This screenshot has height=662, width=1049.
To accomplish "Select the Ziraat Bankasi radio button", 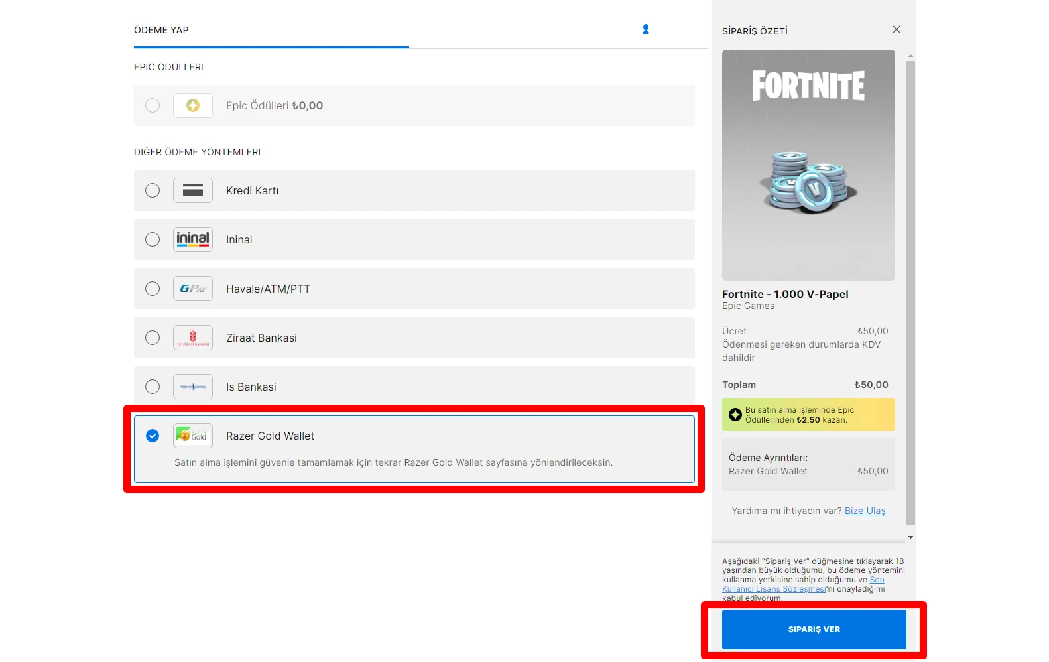I will pyautogui.click(x=153, y=338).
